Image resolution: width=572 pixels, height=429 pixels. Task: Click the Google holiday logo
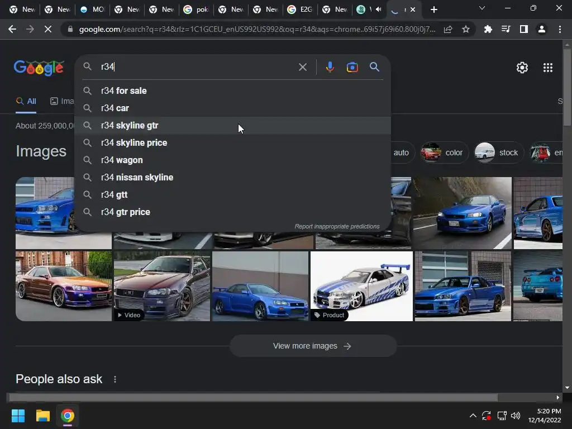tap(39, 68)
